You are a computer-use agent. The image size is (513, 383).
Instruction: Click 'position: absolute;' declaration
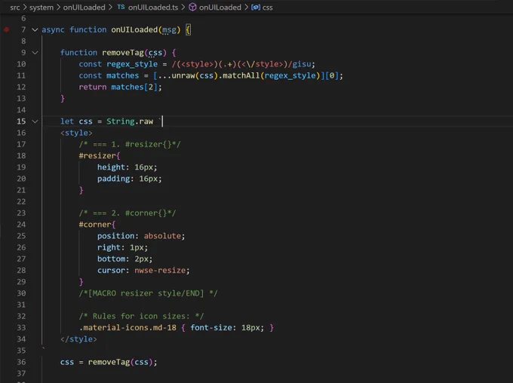(x=141, y=236)
